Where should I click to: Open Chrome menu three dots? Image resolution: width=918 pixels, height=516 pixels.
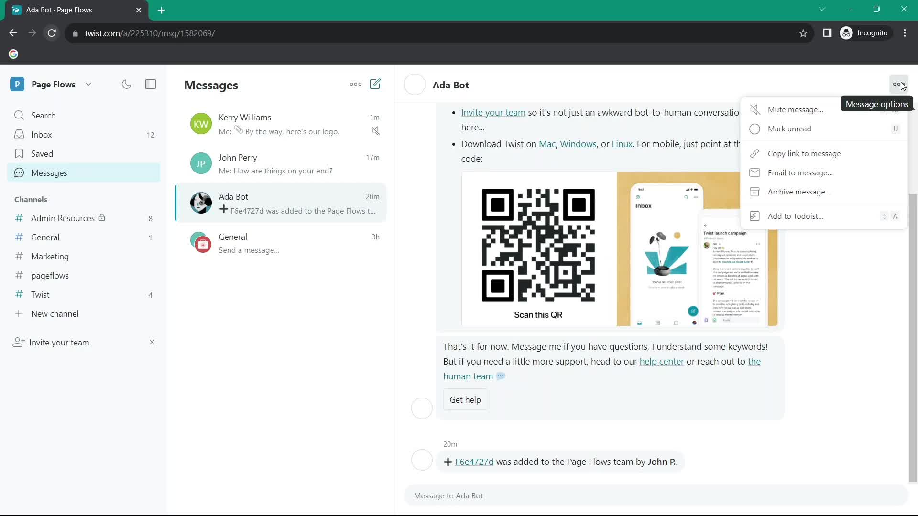pyautogui.click(x=905, y=33)
